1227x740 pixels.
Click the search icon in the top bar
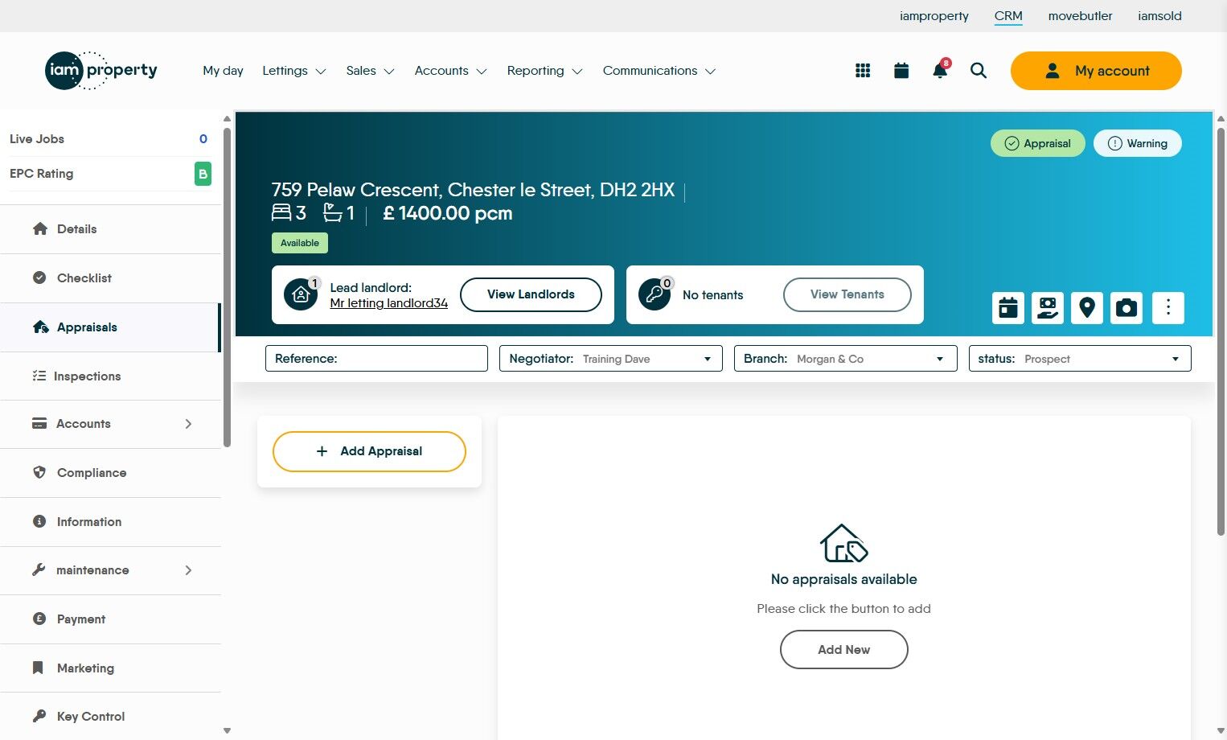[978, 71]
